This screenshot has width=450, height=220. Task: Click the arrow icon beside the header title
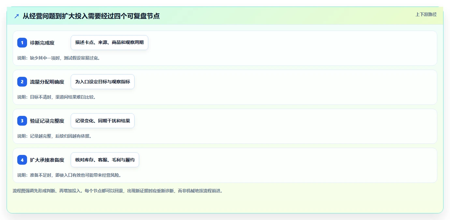click(x=17, y=16)
